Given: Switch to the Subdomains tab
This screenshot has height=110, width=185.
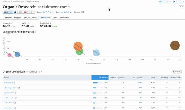Looking at the screenshot, I should (x=64, y=18).
